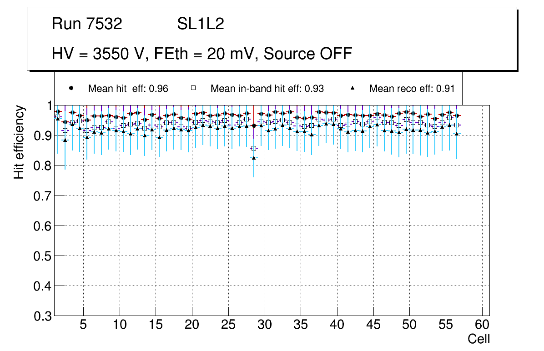Select the lowest black triangle data point

coord(254,158)
